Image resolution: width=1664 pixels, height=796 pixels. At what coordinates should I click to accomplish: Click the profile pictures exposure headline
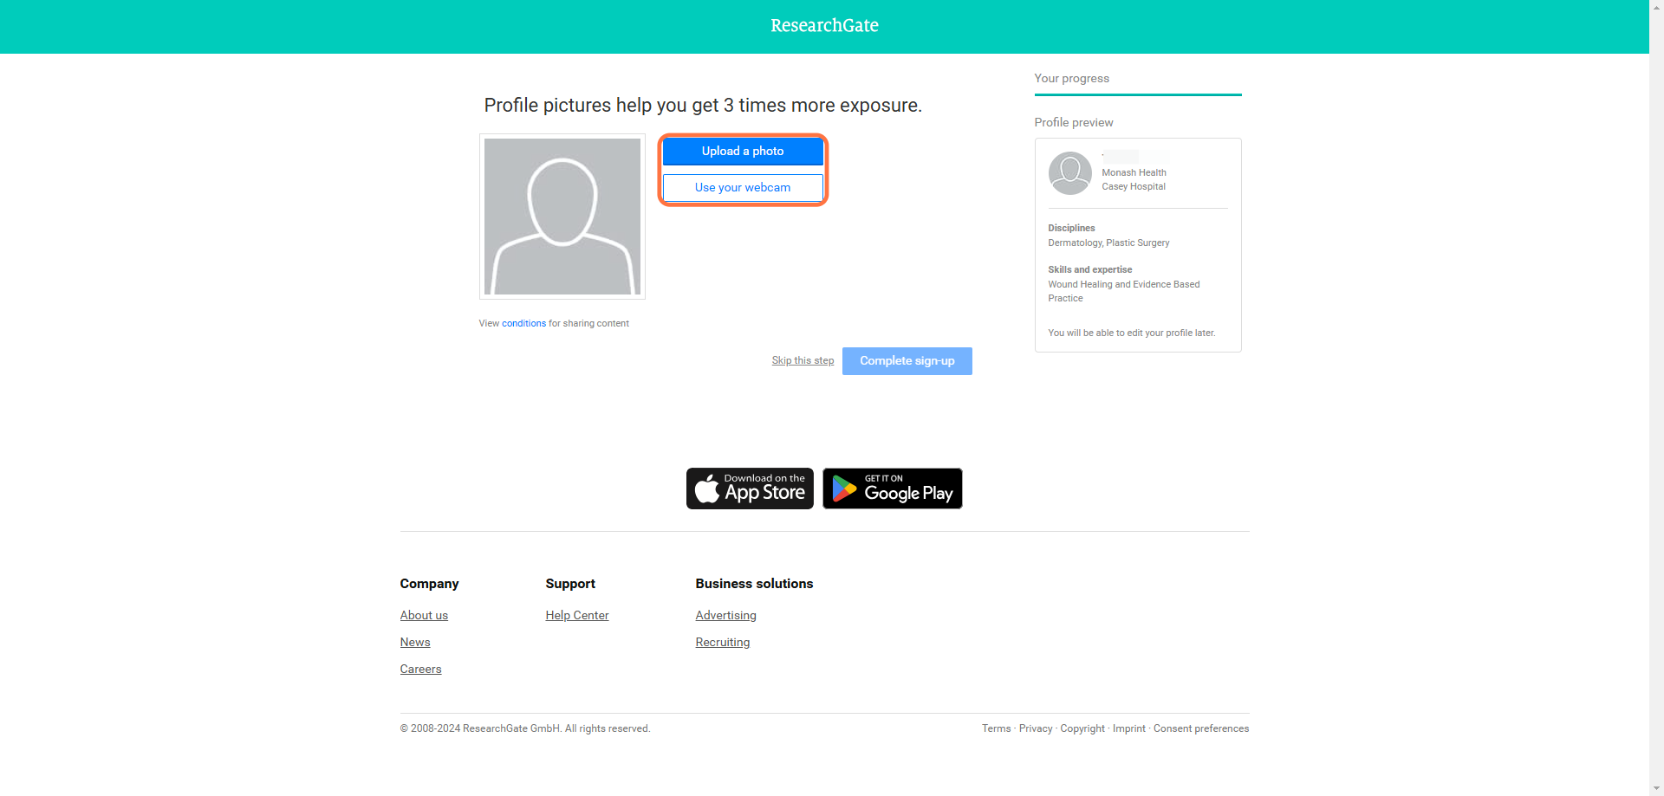(x=703, y=106)
